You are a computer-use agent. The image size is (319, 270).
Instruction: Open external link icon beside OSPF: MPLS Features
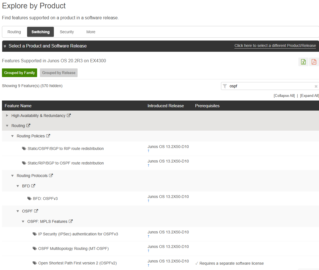(x=71, y=221)
